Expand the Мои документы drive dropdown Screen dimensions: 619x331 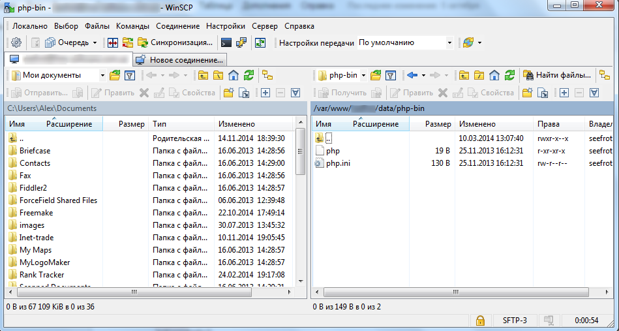coord(102,75)
